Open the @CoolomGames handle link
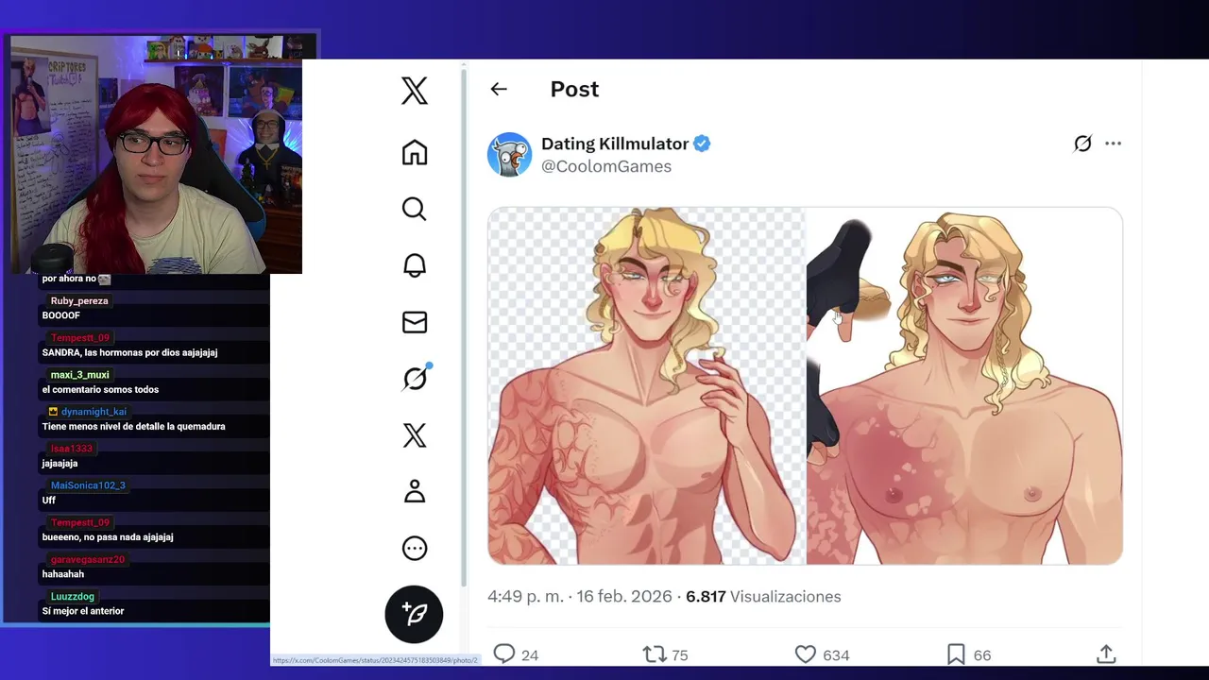 point(606,166)
